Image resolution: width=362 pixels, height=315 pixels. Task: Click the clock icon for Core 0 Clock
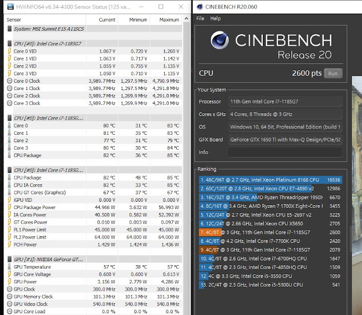[x=10, y=81]
